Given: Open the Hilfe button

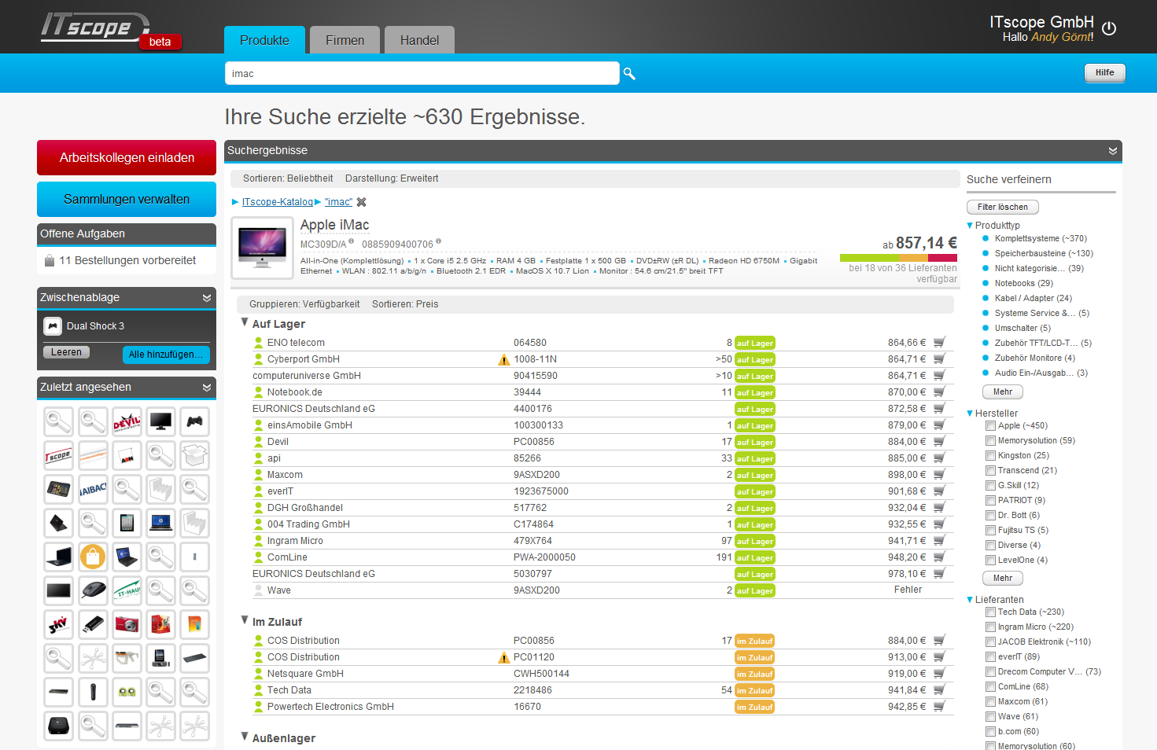Looking at the screenshot, I should 1105,73.
